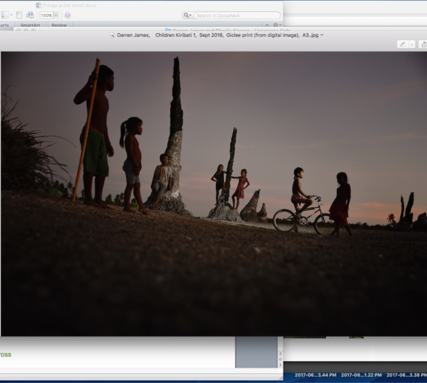Viewport: 427px width, 383px height.
Task: Open the share icon in Preview toolbar
Action: point(423,44)
